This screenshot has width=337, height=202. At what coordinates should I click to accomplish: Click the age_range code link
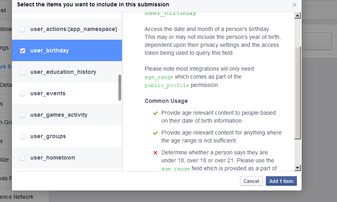[x=157, y=77]
